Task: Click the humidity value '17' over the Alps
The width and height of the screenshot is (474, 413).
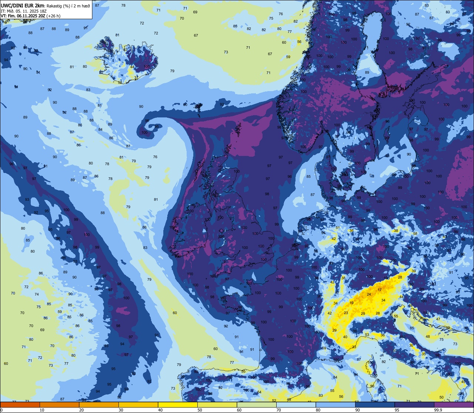Action: pos(380,290)
